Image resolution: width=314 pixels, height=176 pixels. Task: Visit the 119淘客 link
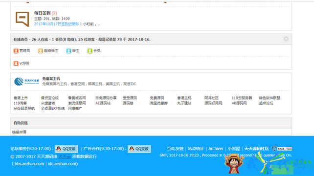[20, 103]
